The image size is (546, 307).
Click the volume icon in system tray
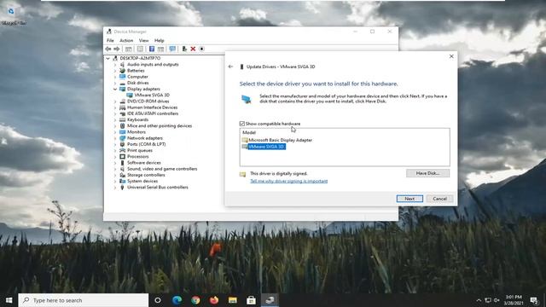(x=497, y=300)
